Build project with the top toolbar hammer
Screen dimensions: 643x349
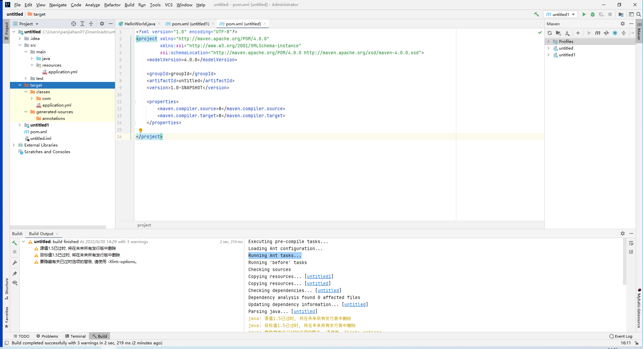pyautogui.click(x=536, y=14)
